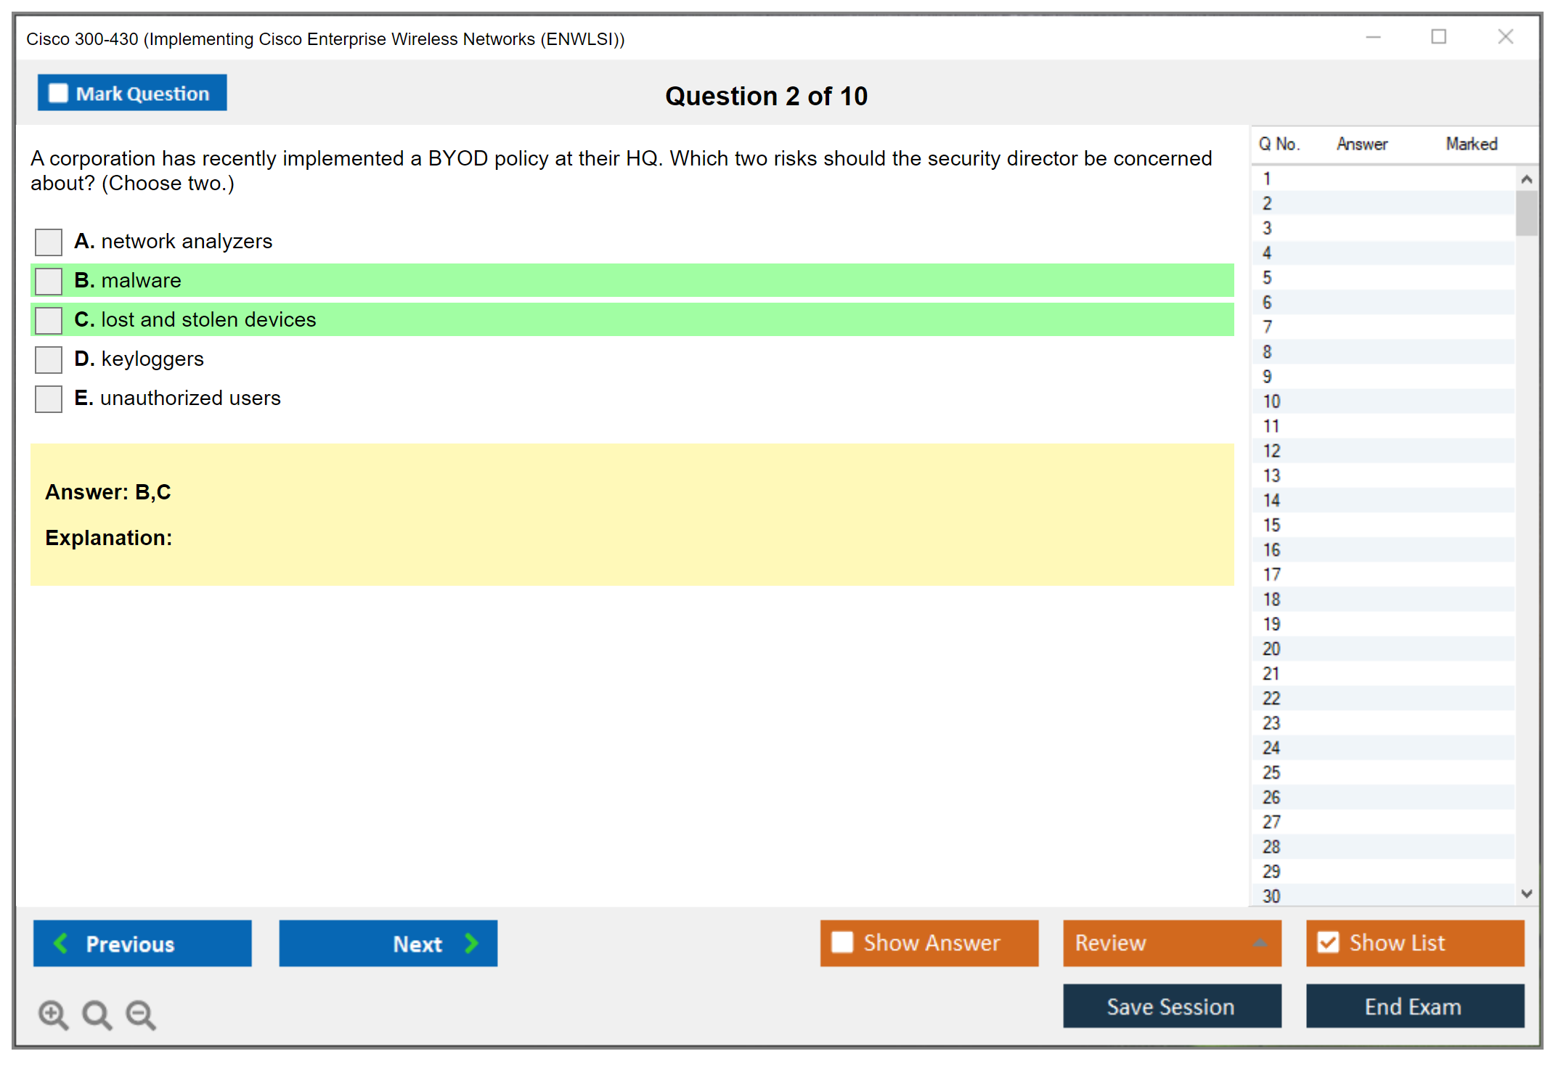Click the green right arrow on Next
The image size is (1561, 1067).
click(471, 943)
